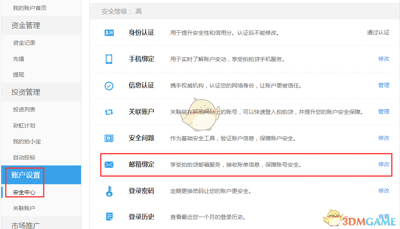Click 管理 link for 关联账户 row
Screen dimensions: 400x229
click(384, 112)
